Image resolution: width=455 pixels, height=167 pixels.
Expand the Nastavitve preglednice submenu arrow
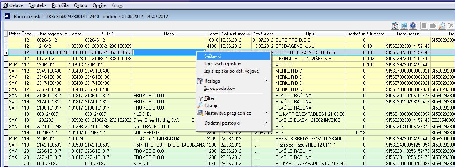(x=266, y=113)
